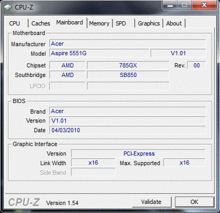This screenshot has width=220, height=213.
Task: Close the CPU-Z window
Action: click(204, 5)
